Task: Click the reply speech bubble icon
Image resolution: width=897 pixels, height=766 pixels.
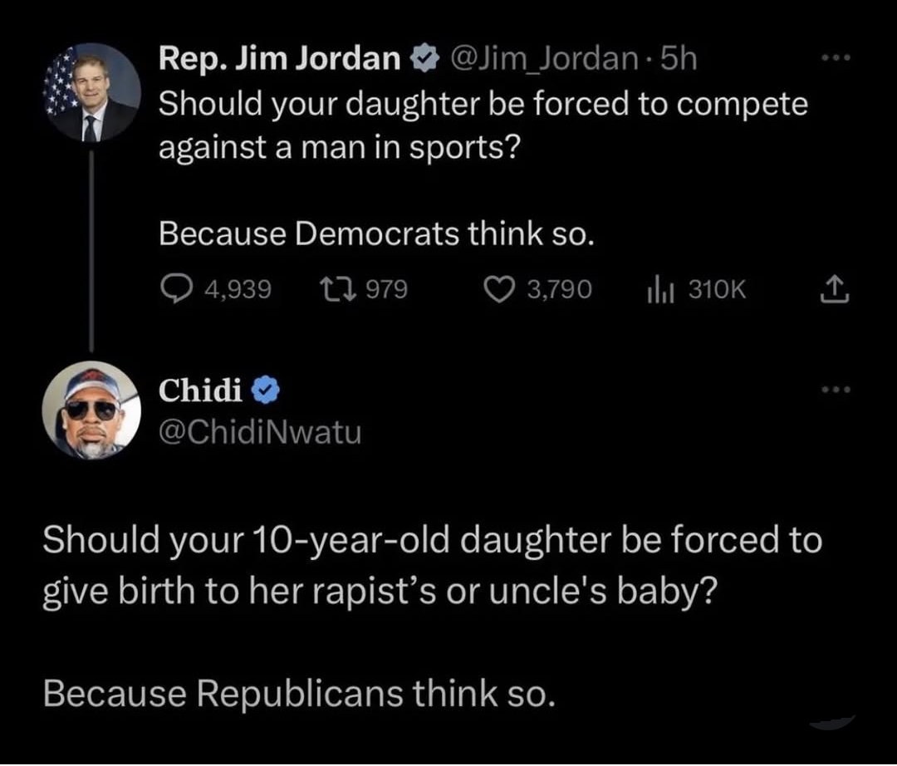Action: [175, 288]
